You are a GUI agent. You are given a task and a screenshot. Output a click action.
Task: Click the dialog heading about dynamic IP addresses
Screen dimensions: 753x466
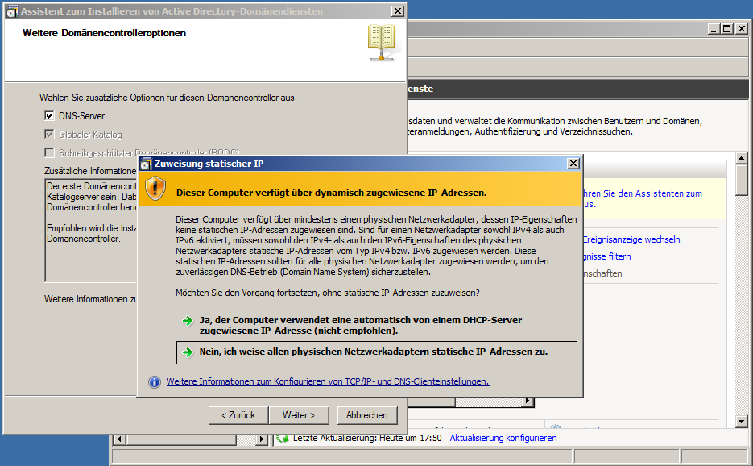point(331,193)
